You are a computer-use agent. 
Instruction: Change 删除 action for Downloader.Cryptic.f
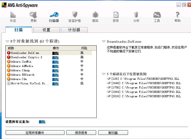click(x=56, y=58)
